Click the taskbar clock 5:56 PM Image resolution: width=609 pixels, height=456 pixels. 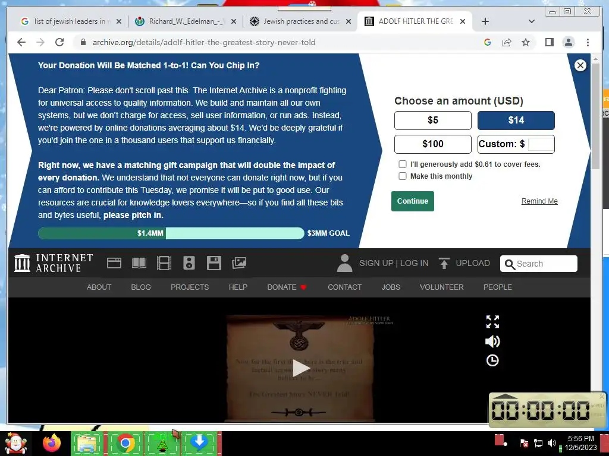pyautogui.click(x=580, y=439)
